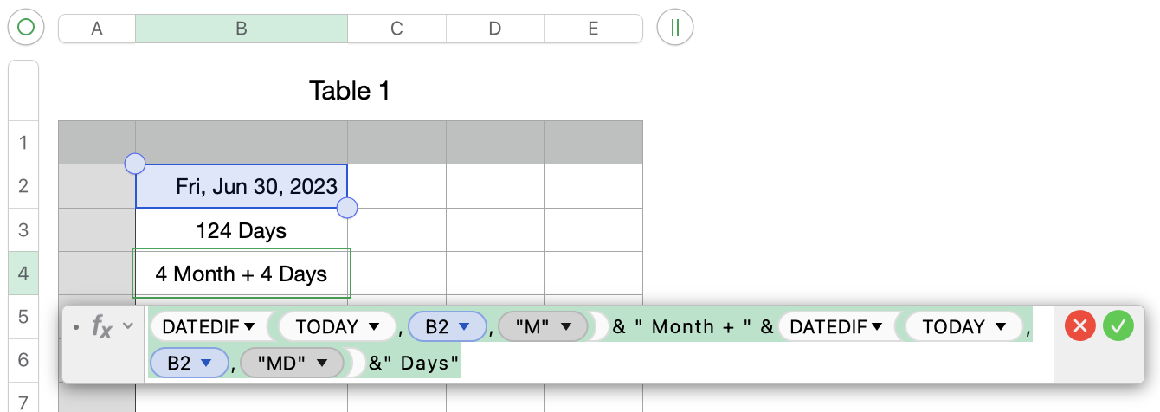Expand the first DATEDIF function arrow
The height and width of the screenshot is (412, 1160).
pyautogui.click(x=249, y=327)
